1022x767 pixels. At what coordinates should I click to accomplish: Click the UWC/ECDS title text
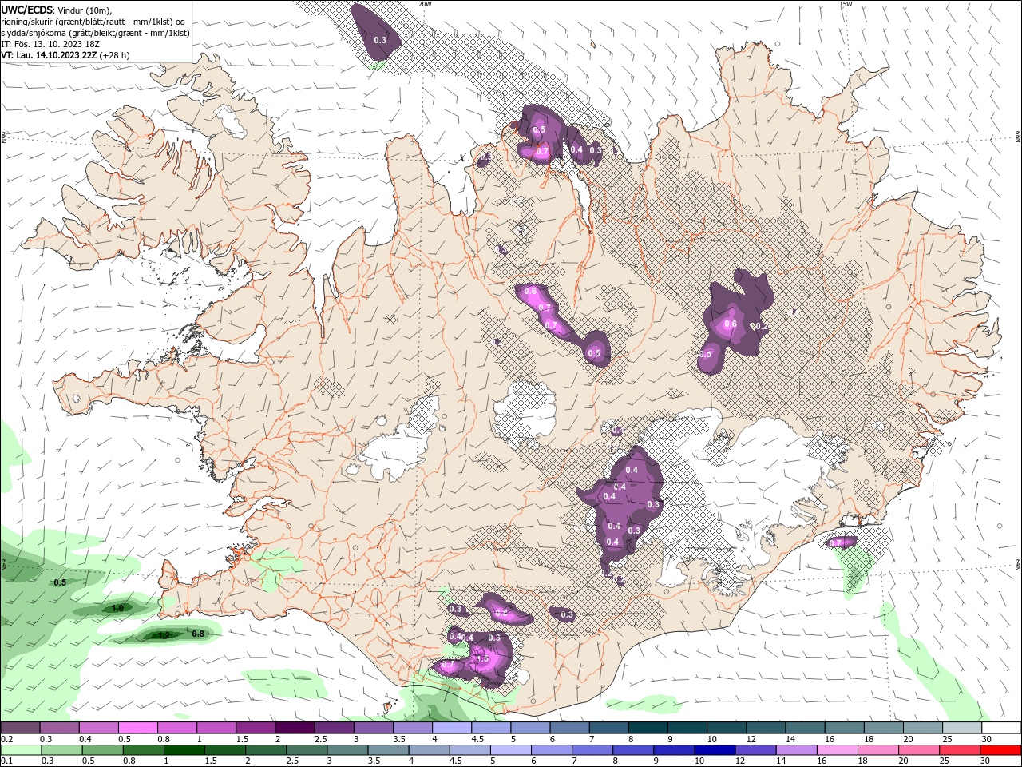coord(28,10)
